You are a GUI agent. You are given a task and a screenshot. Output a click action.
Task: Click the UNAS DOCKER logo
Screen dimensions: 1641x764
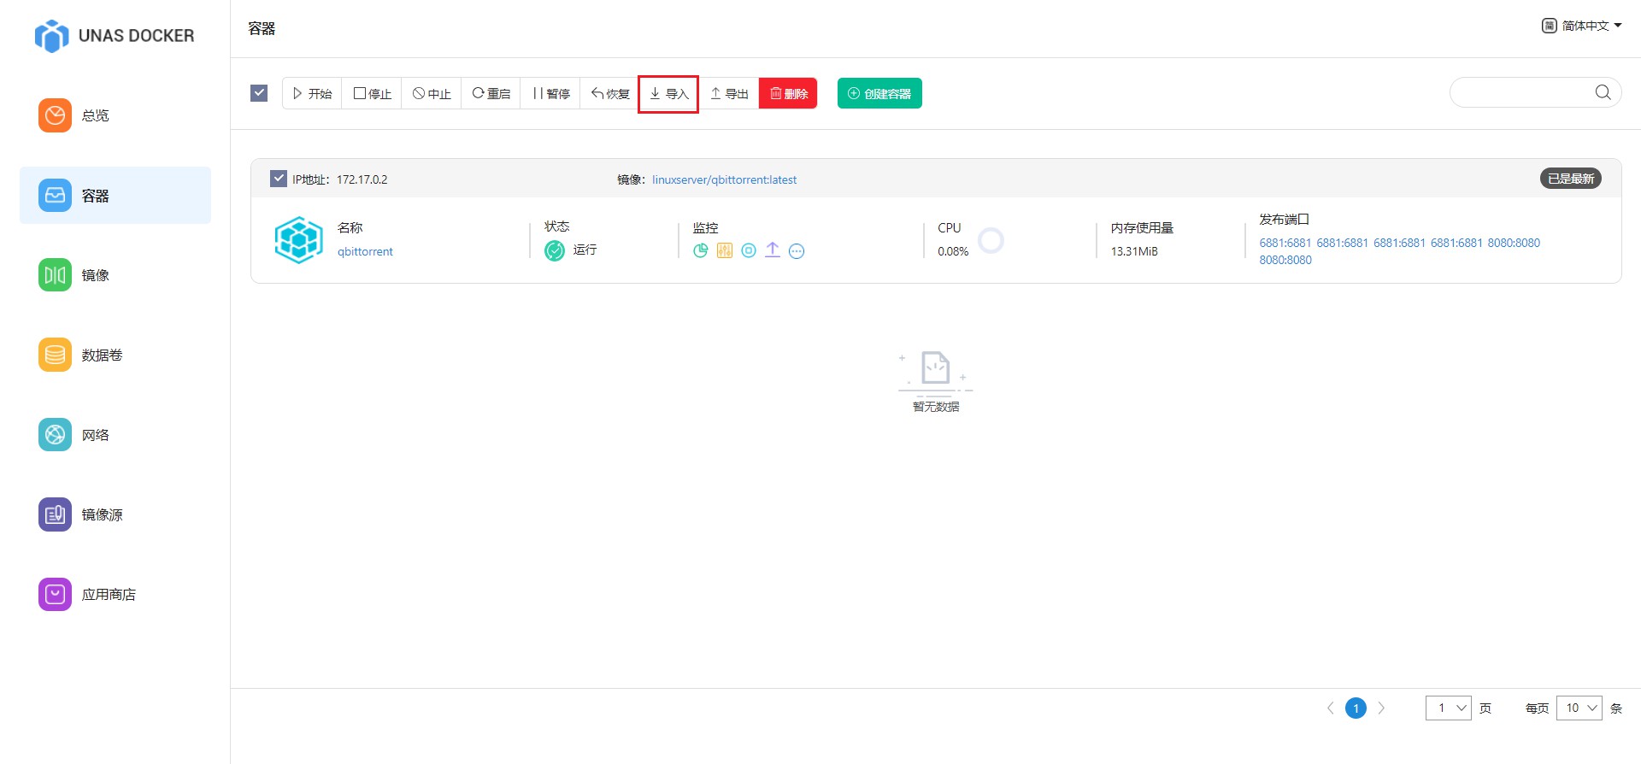click(115, 36)
